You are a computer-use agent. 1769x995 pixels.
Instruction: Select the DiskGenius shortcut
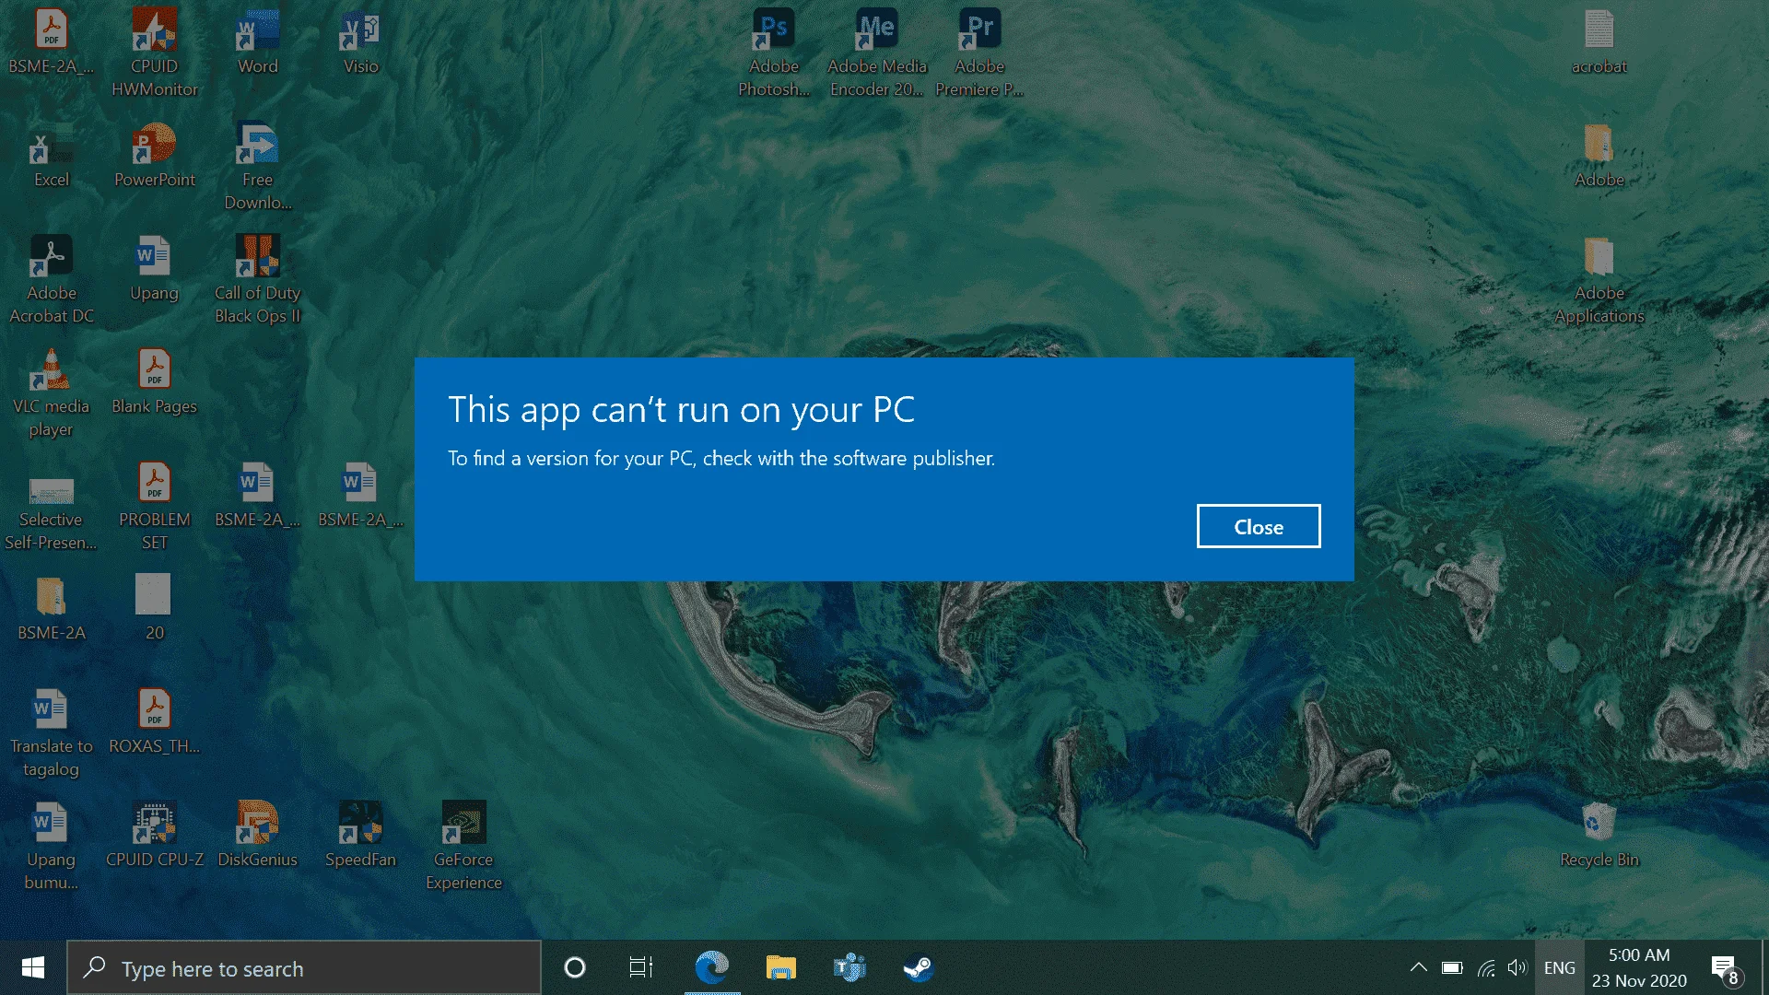[257, 835]
